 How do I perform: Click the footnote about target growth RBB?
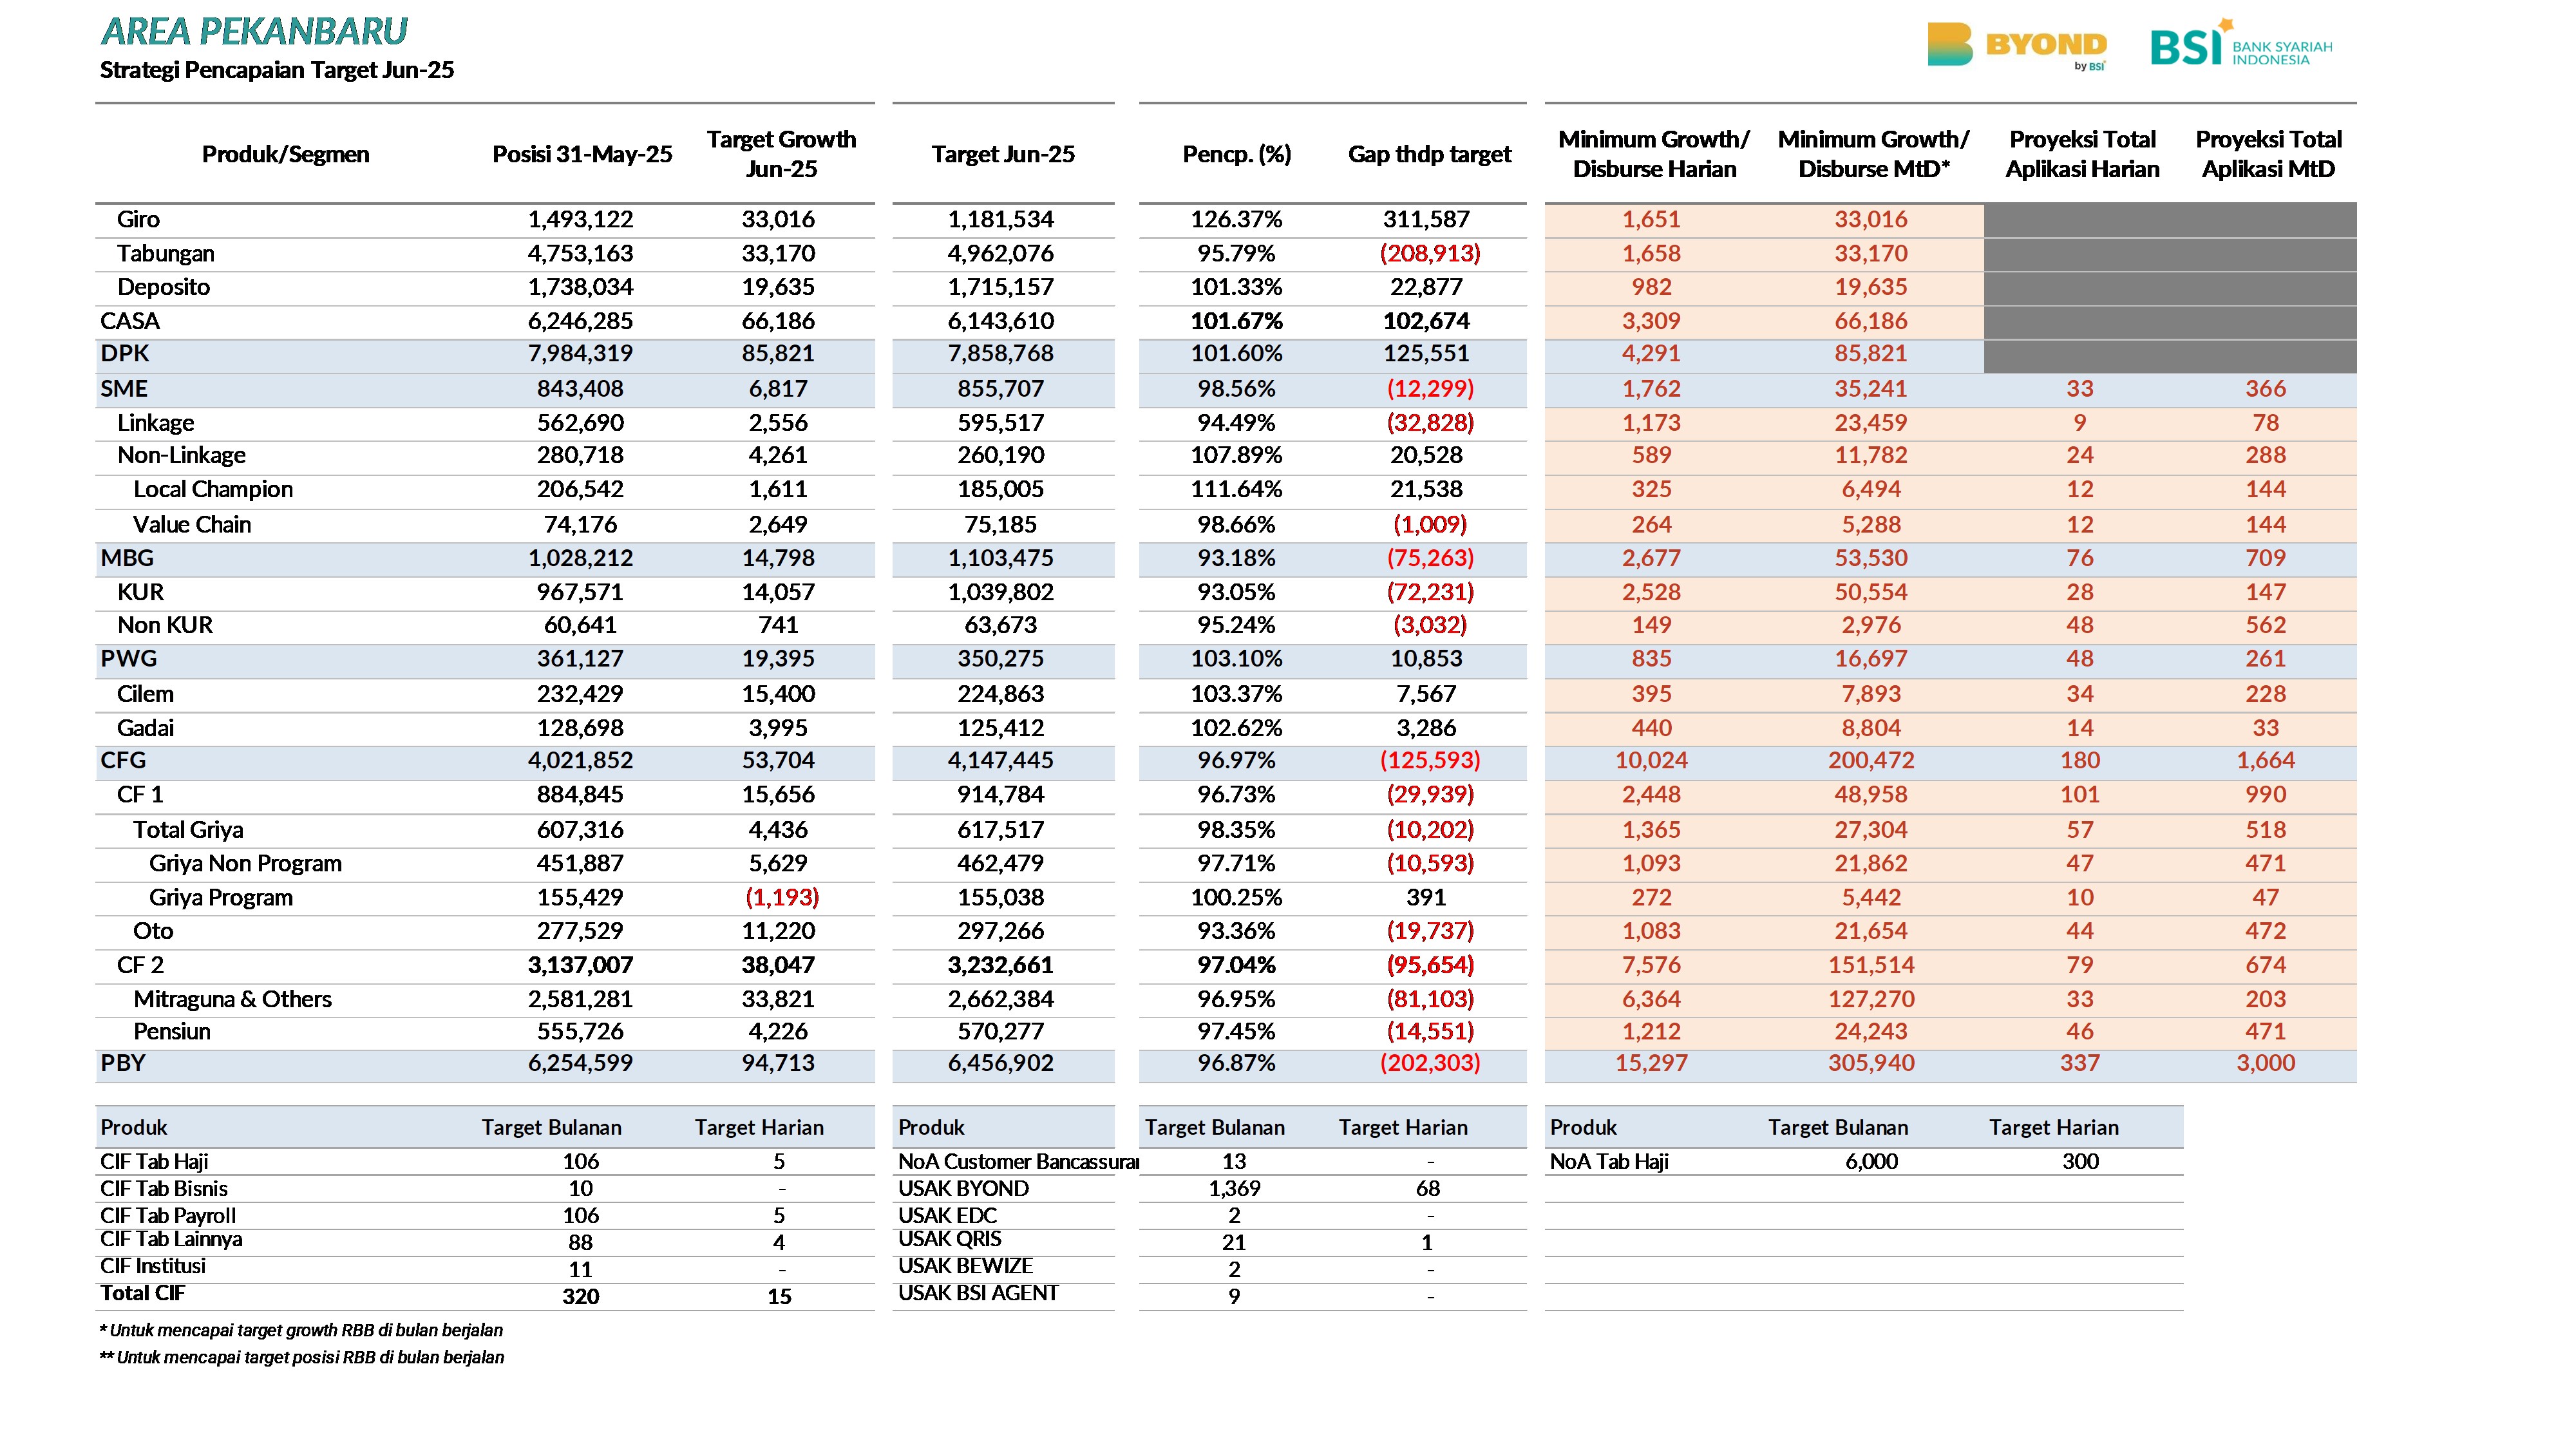[x=301, y=1330]
